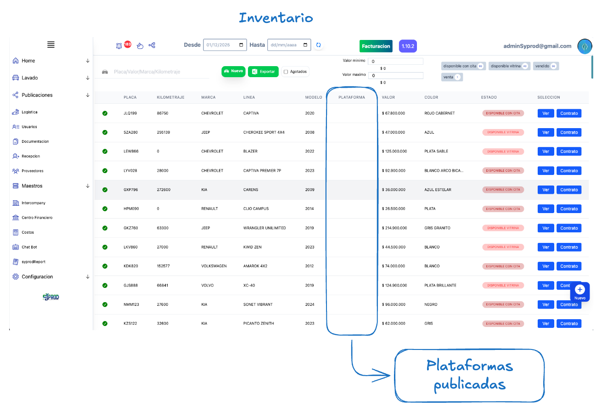Click the Placa/Valor/Marca/Kilometraje search field

click(x=156, y=72)
